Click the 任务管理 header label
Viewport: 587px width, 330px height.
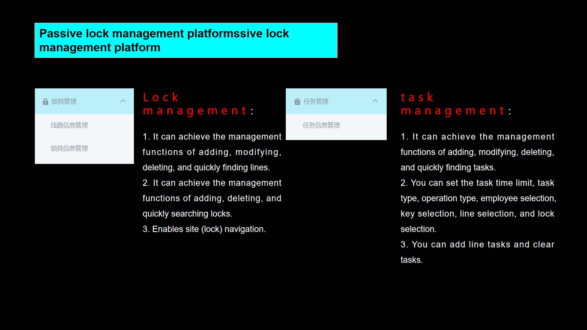coord(316,102)
